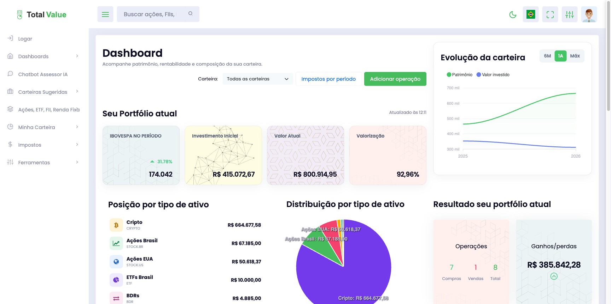The width and height of the screenshot is (611, 304).
Task: Expand the Minha Carteira chevron
Action: point(77,127)
